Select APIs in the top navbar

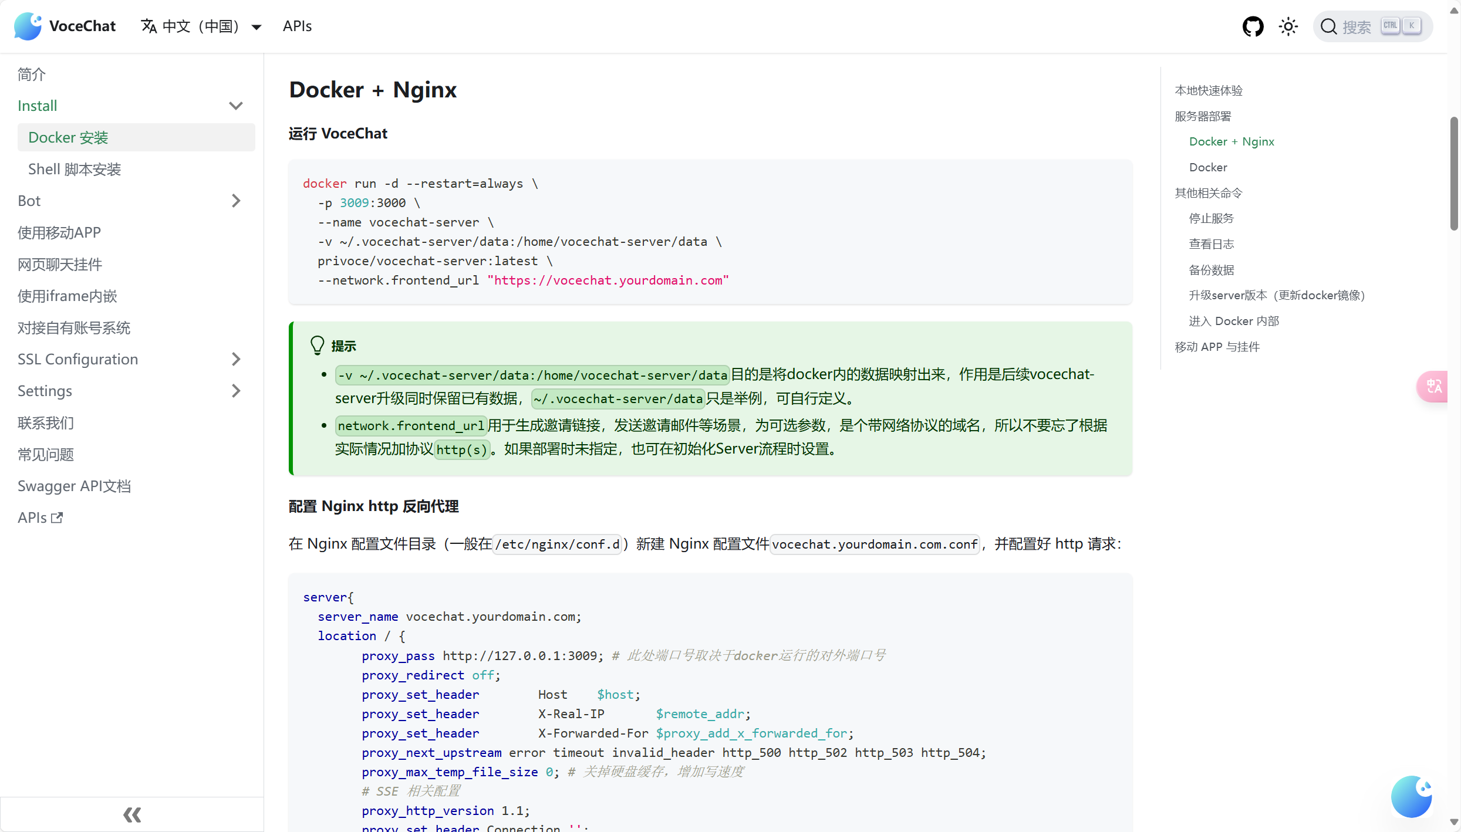297,26
